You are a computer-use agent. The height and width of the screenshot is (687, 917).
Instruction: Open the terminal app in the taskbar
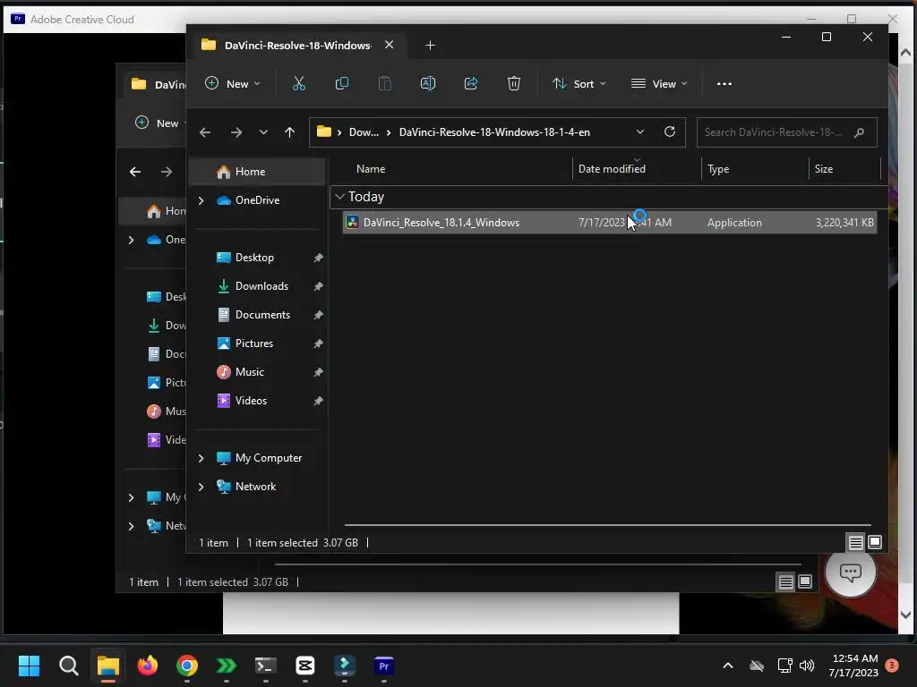(265, 666)
